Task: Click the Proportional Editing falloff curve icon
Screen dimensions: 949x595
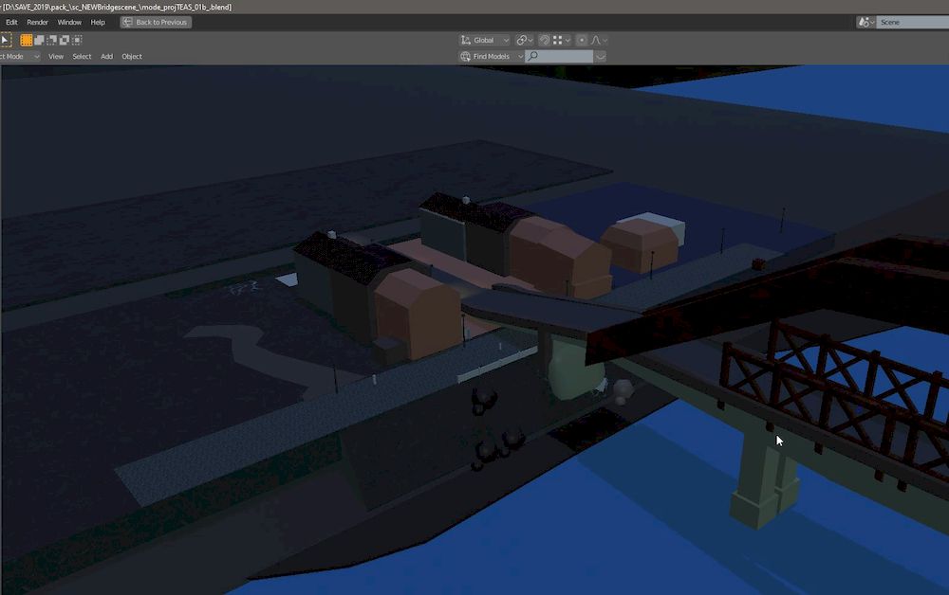Action: [598, 40]
